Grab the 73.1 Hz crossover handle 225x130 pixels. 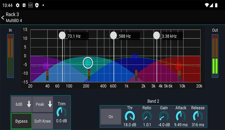(62, 35)
